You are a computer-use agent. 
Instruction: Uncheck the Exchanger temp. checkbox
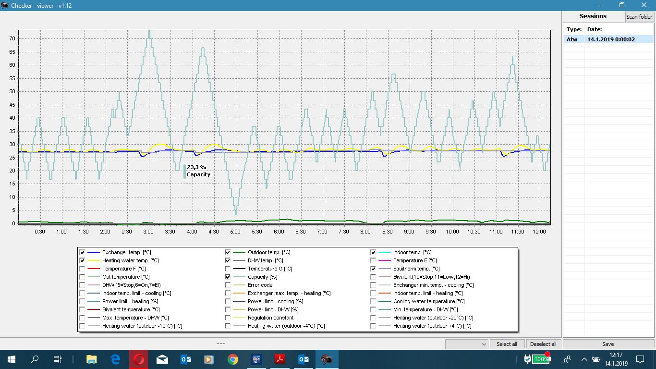(82, 252)
